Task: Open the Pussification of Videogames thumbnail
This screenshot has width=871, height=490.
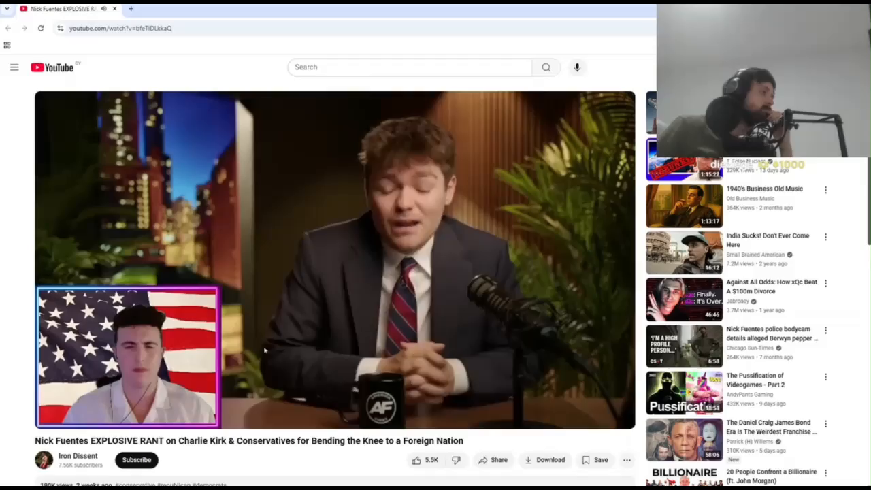Action: (x=684, y=393)
